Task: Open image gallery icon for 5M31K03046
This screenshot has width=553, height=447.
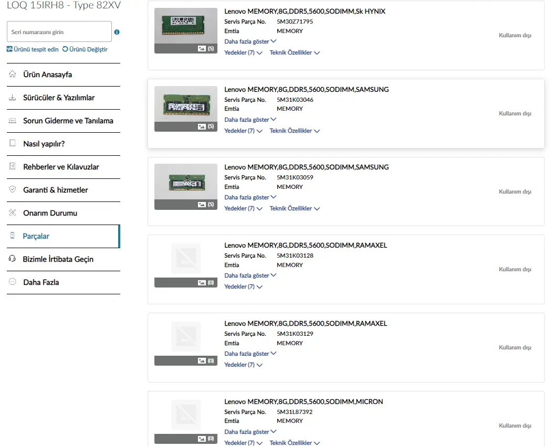Action: (202, 126)
